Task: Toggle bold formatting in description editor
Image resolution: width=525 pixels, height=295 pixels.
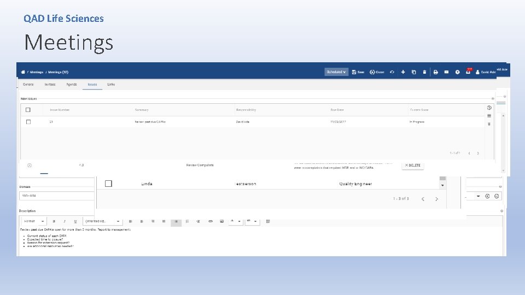Action: (x=54, y=221)
